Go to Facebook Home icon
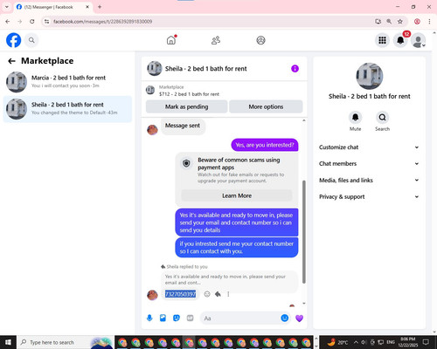437x349 pixels. pyautogui.click(x=171, y=40)
